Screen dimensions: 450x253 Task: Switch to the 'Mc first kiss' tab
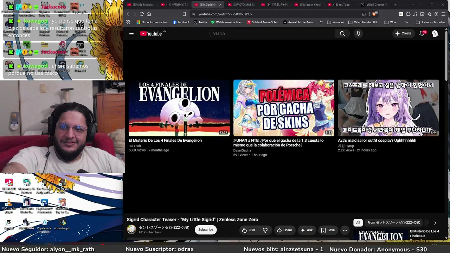point(141,5)
